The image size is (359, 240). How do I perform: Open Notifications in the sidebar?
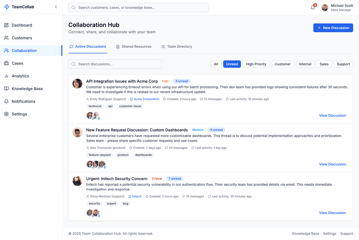point(24,101)
